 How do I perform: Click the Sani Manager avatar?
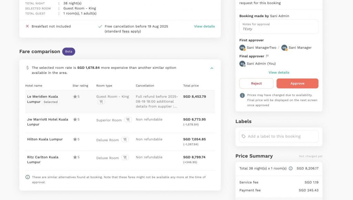pos(284,48)
